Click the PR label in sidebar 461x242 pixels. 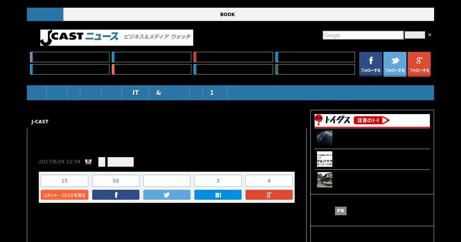341,211
